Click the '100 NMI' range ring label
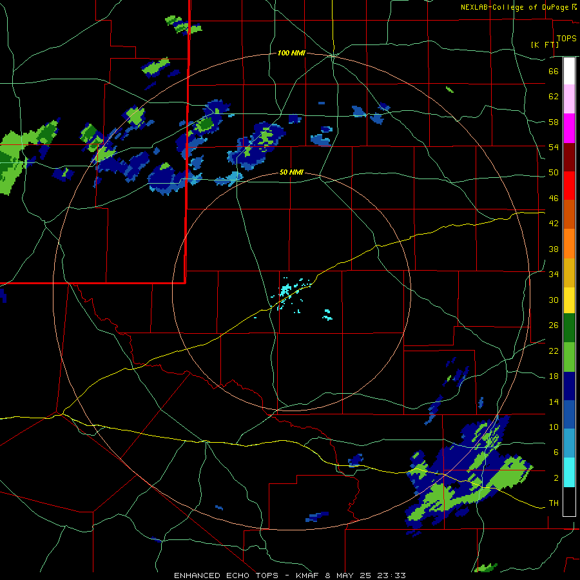This screenshot has width=580, height=580. tap(291, 53)
